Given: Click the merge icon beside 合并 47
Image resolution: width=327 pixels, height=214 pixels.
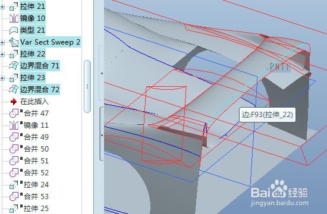Looking at the screenshot, I should pyautogui.click(x=14, y=114).
